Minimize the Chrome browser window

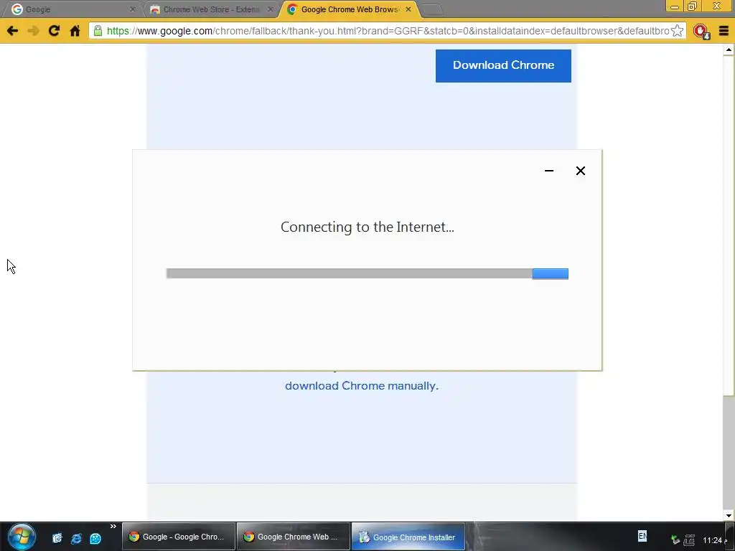pos(675,6)
